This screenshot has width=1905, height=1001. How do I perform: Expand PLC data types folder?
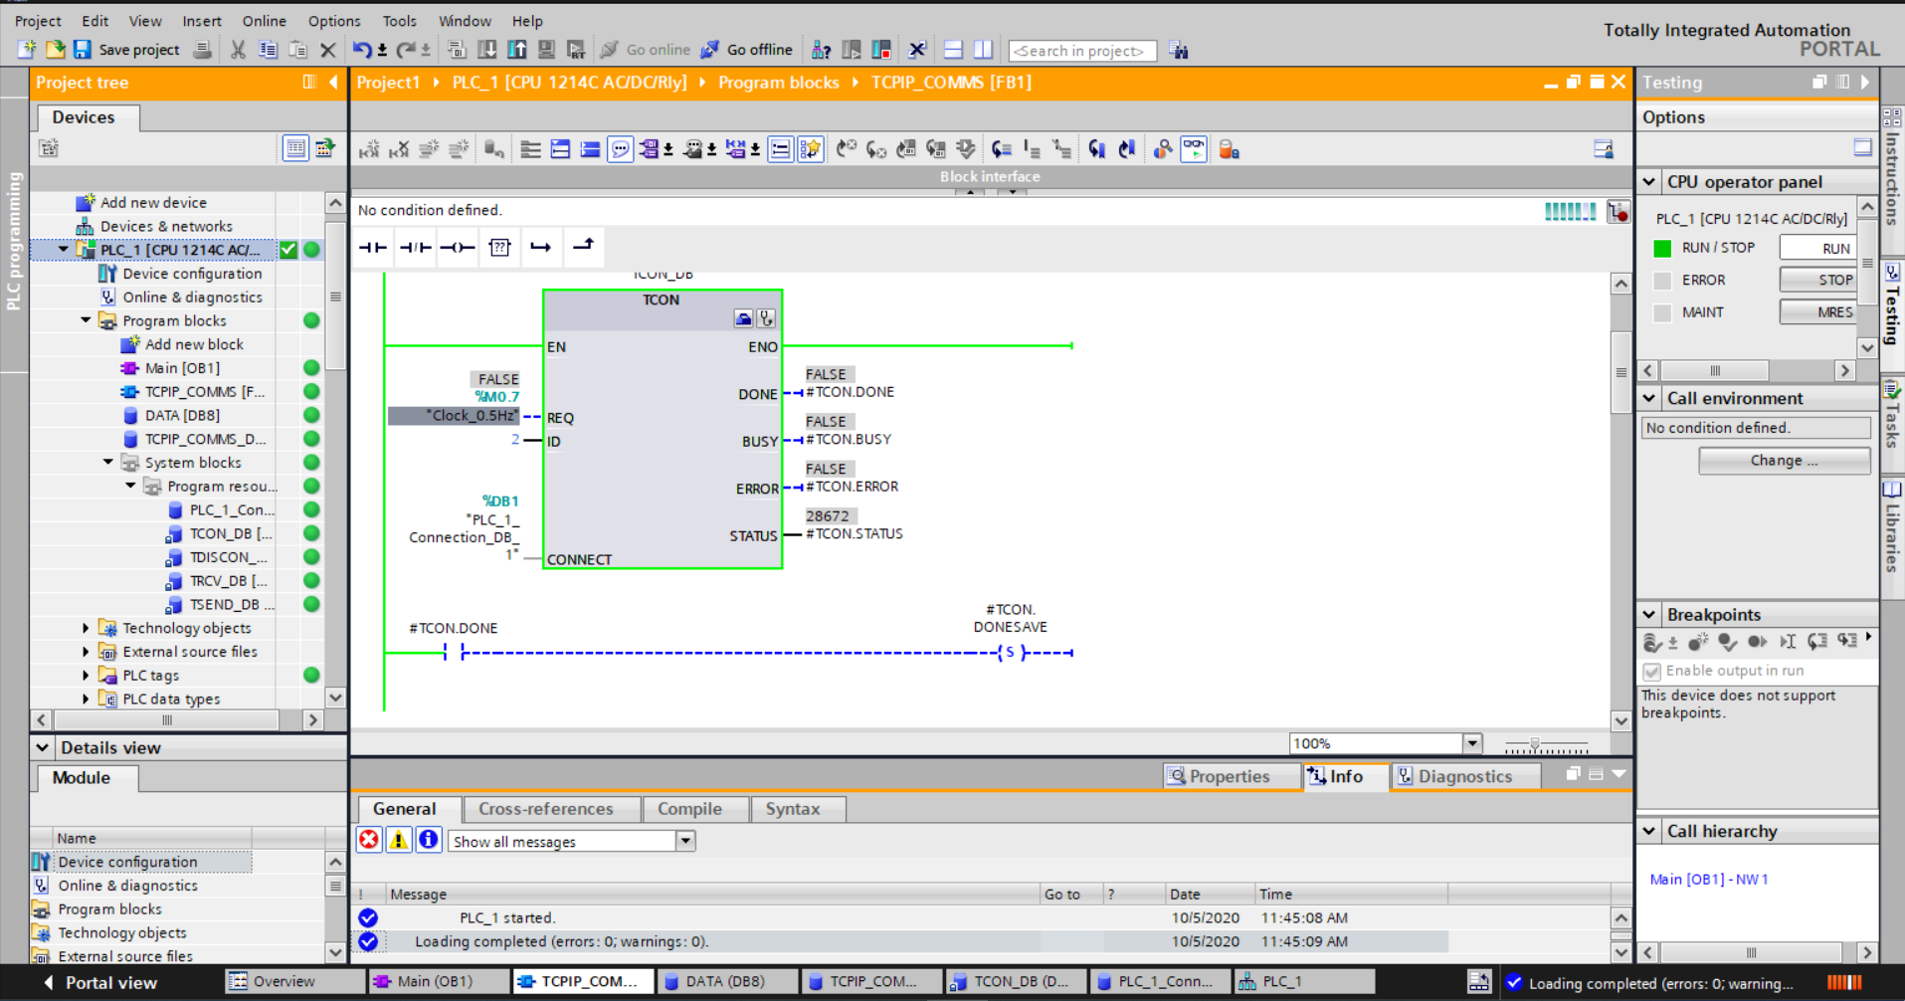click(x=86, y=700)
